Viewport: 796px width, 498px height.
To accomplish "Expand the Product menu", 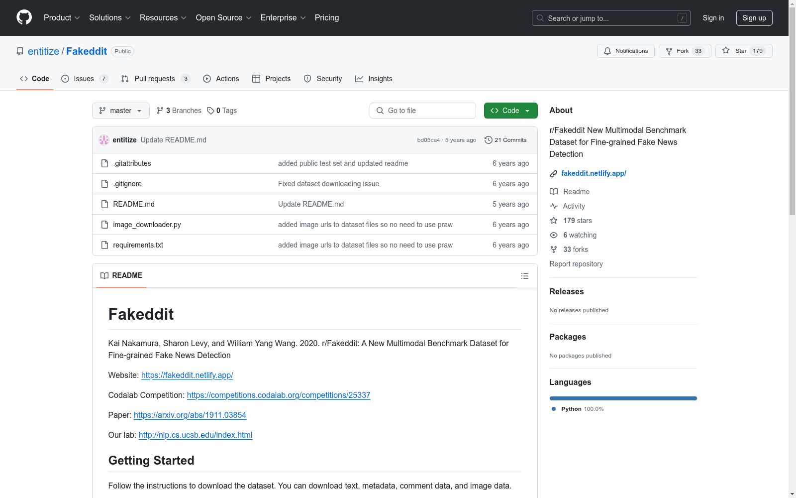I will pyautogui.click(x=62, y=18).
